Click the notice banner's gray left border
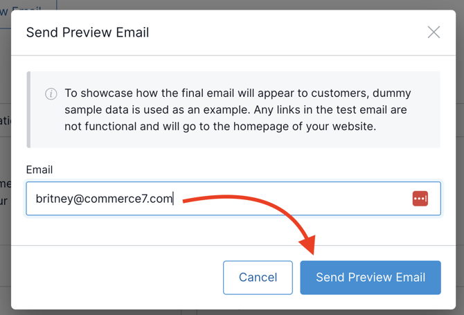 (28, 109)
